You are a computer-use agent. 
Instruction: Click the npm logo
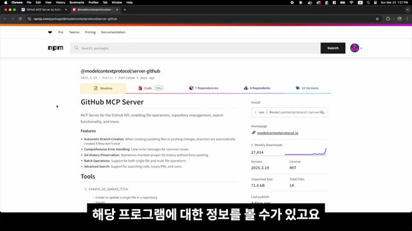(55, 48)
